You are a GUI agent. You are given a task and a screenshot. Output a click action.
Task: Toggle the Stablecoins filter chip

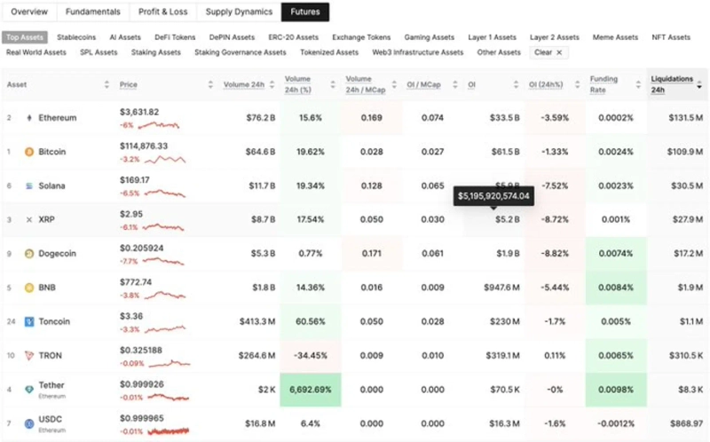pyautogui.click(x=76, y=37)
